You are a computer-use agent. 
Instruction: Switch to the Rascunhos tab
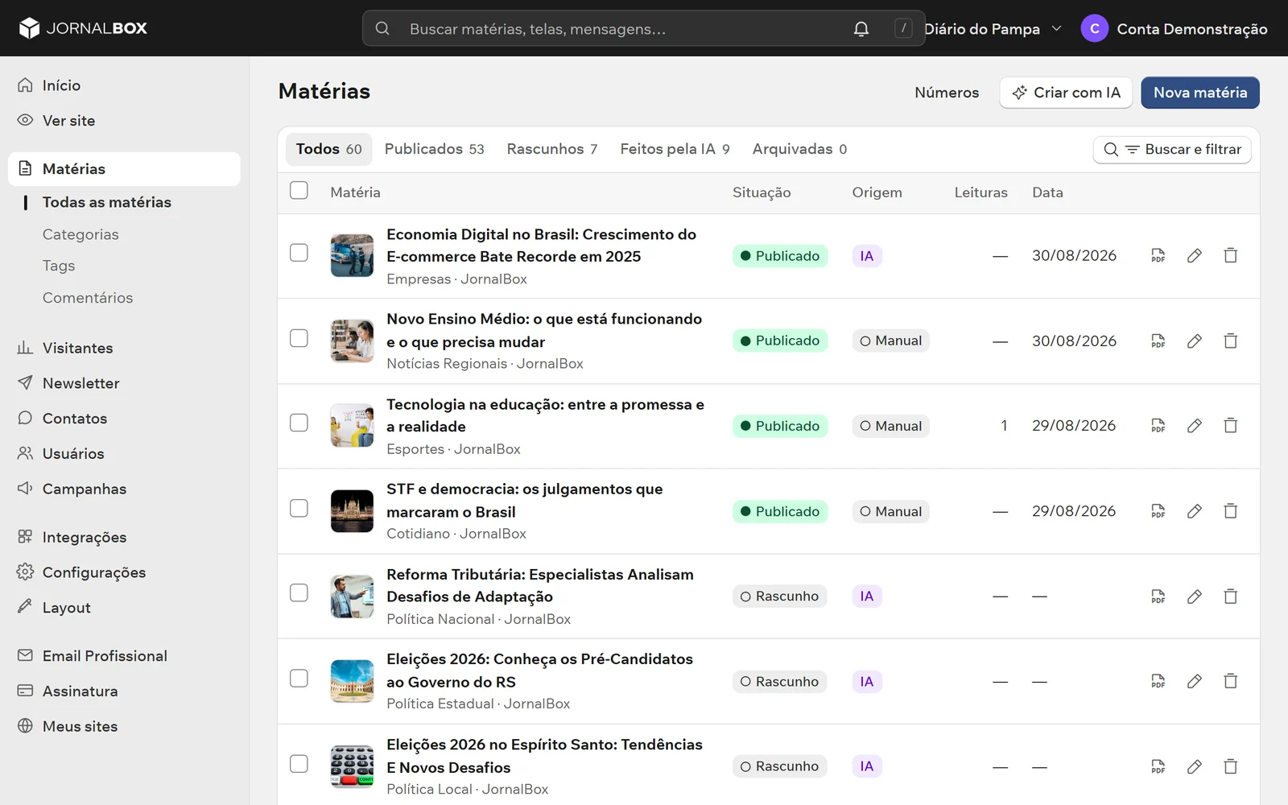[552, 149]
